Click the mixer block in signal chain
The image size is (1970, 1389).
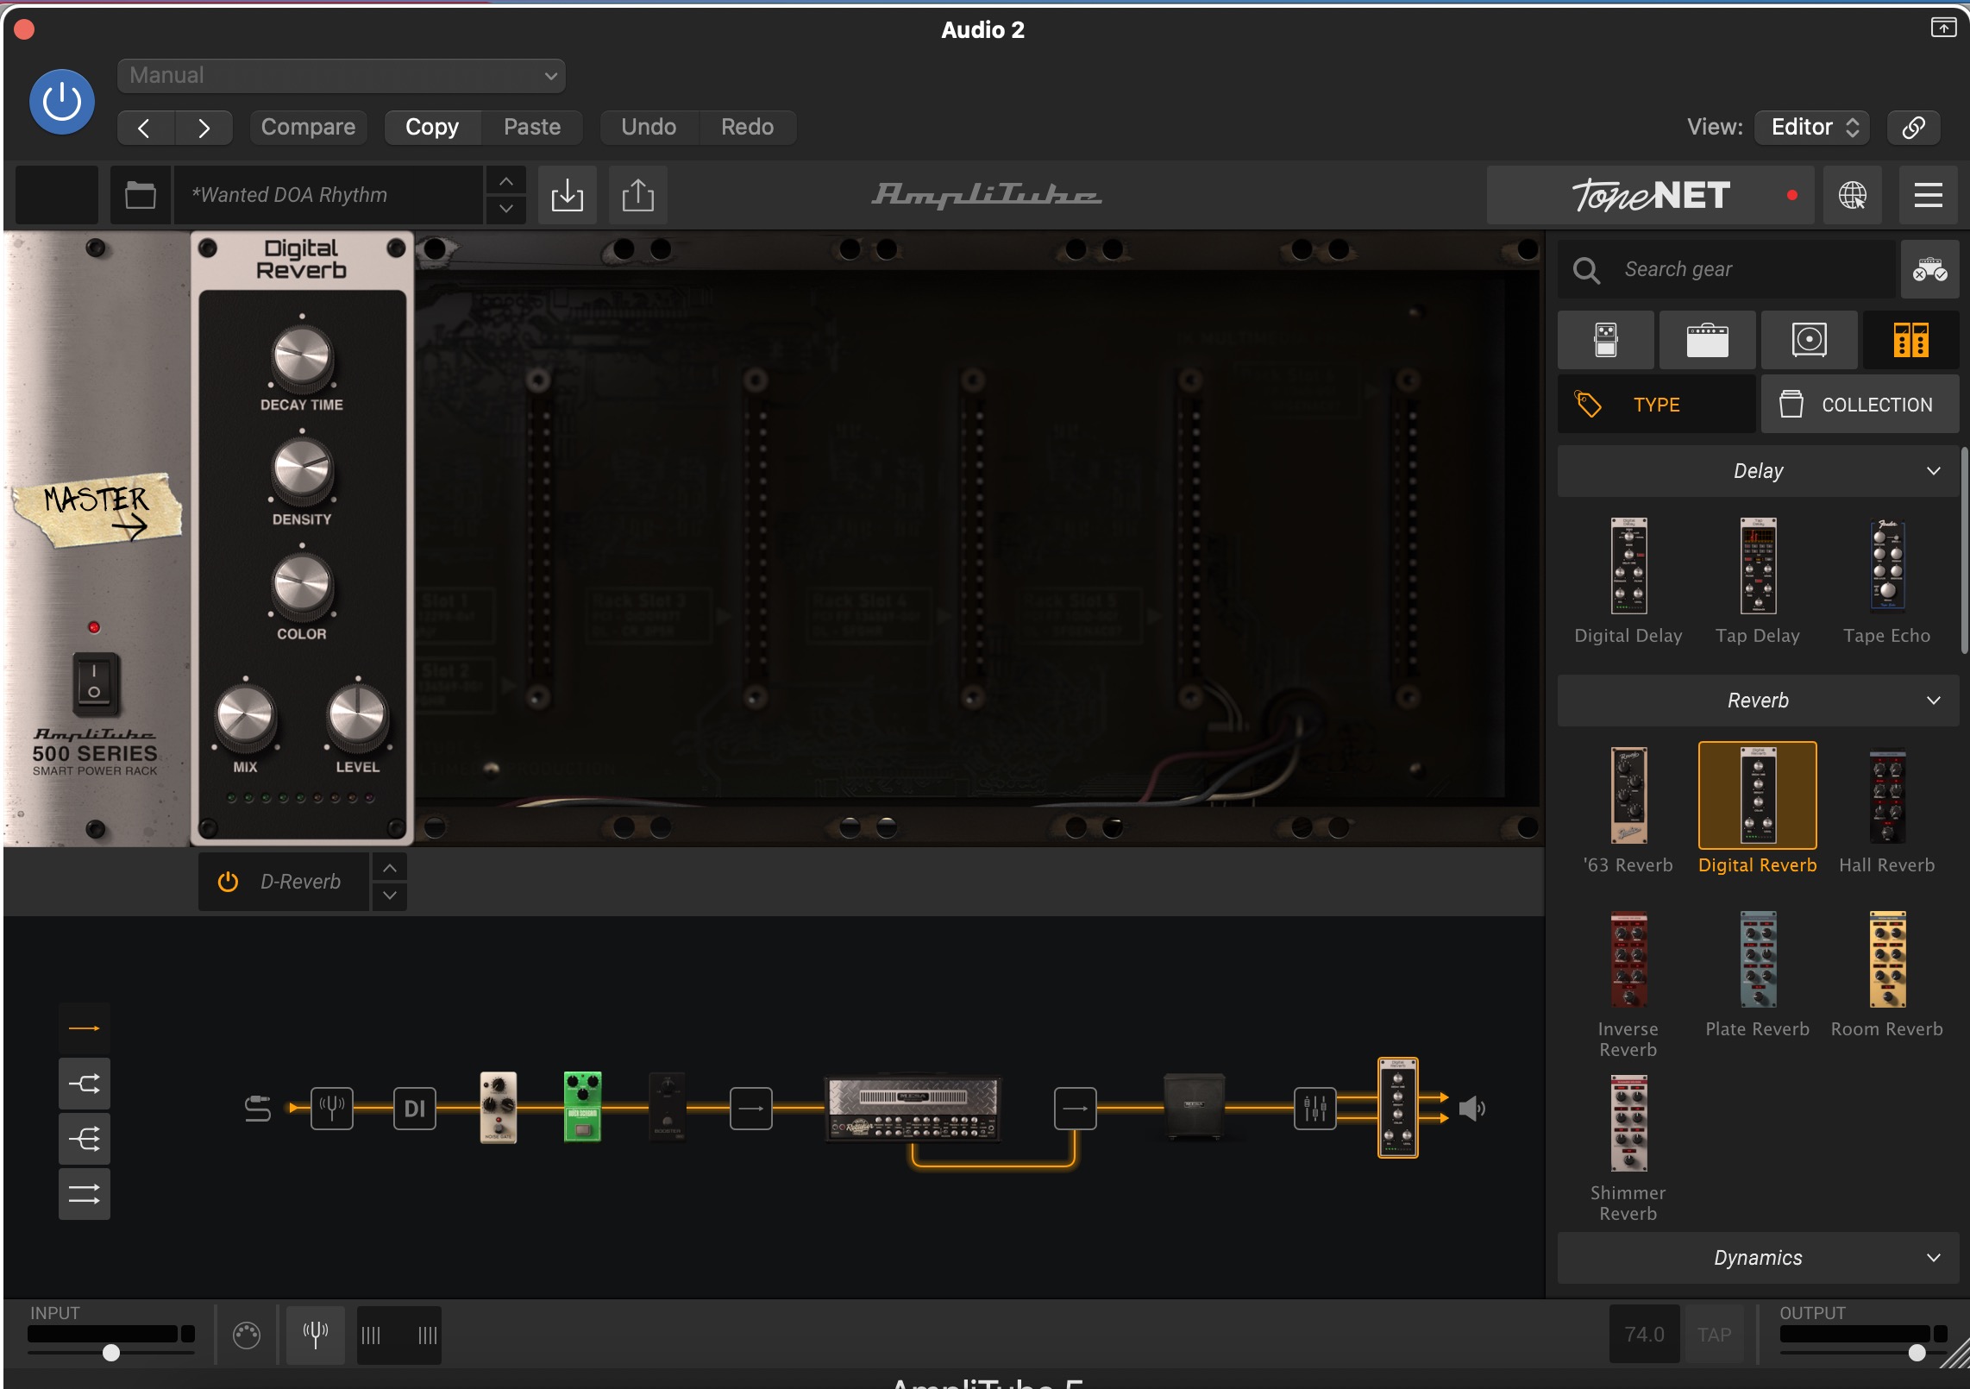coord(1315,1108)
